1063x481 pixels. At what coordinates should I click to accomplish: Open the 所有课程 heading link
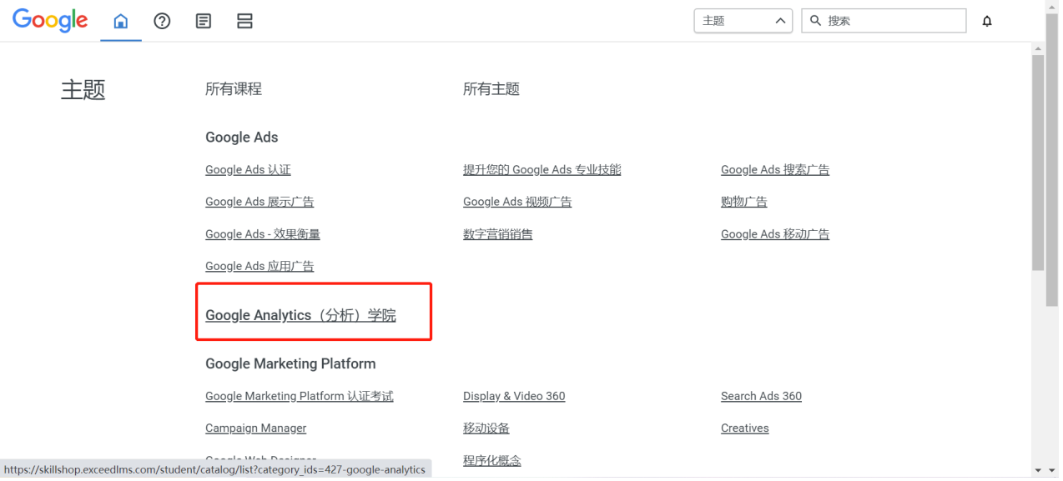click(x=234, y=89)
